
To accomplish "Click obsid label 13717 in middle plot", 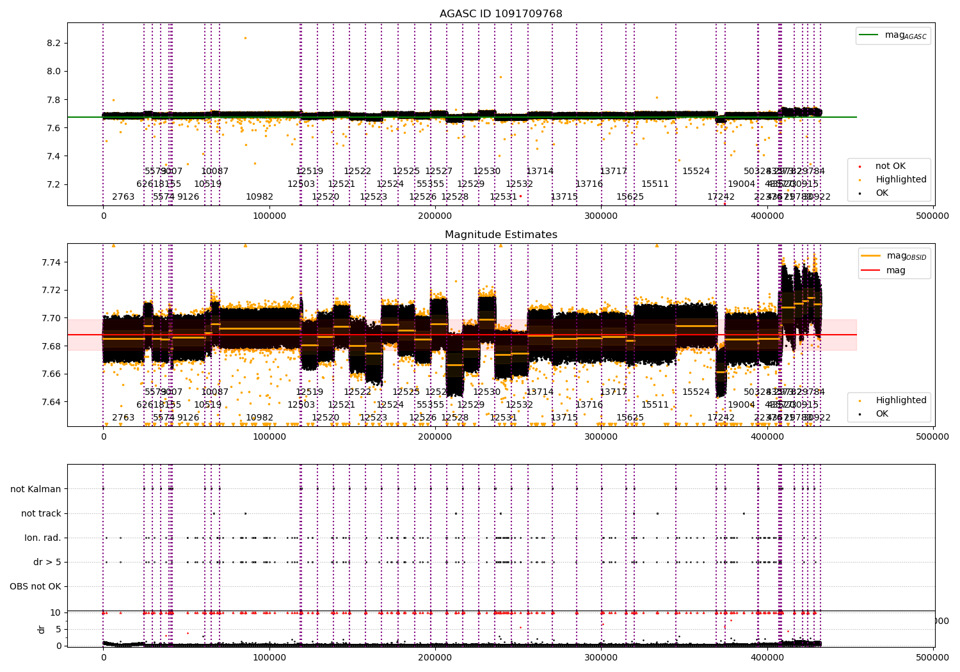I will coord(614,392).
